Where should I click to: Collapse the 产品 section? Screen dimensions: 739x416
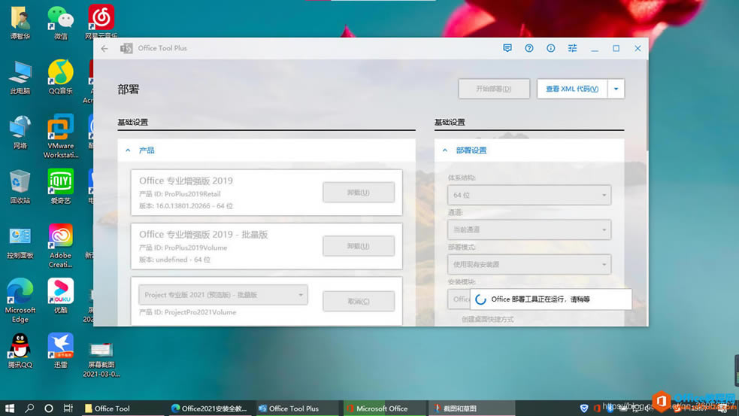pyautogui.click(x=129, y=150)
